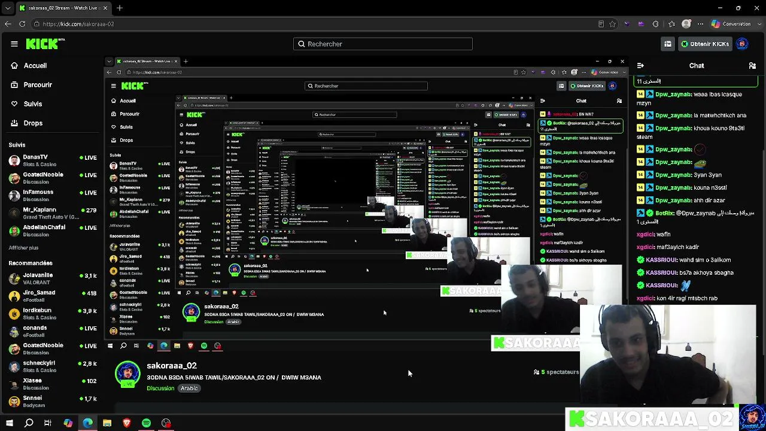Click the Rechercher search field

tap(383, 44)
